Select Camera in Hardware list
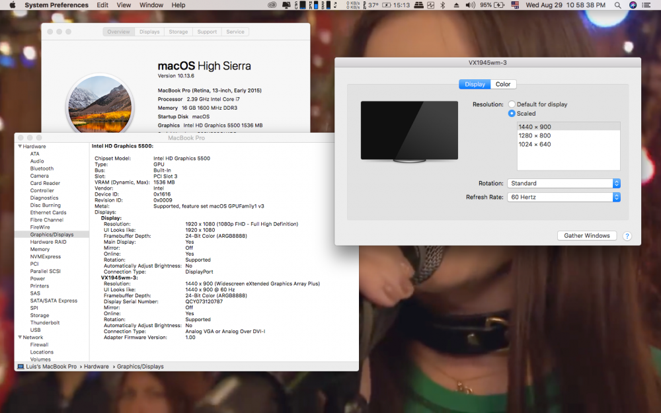 pos(39,176)
